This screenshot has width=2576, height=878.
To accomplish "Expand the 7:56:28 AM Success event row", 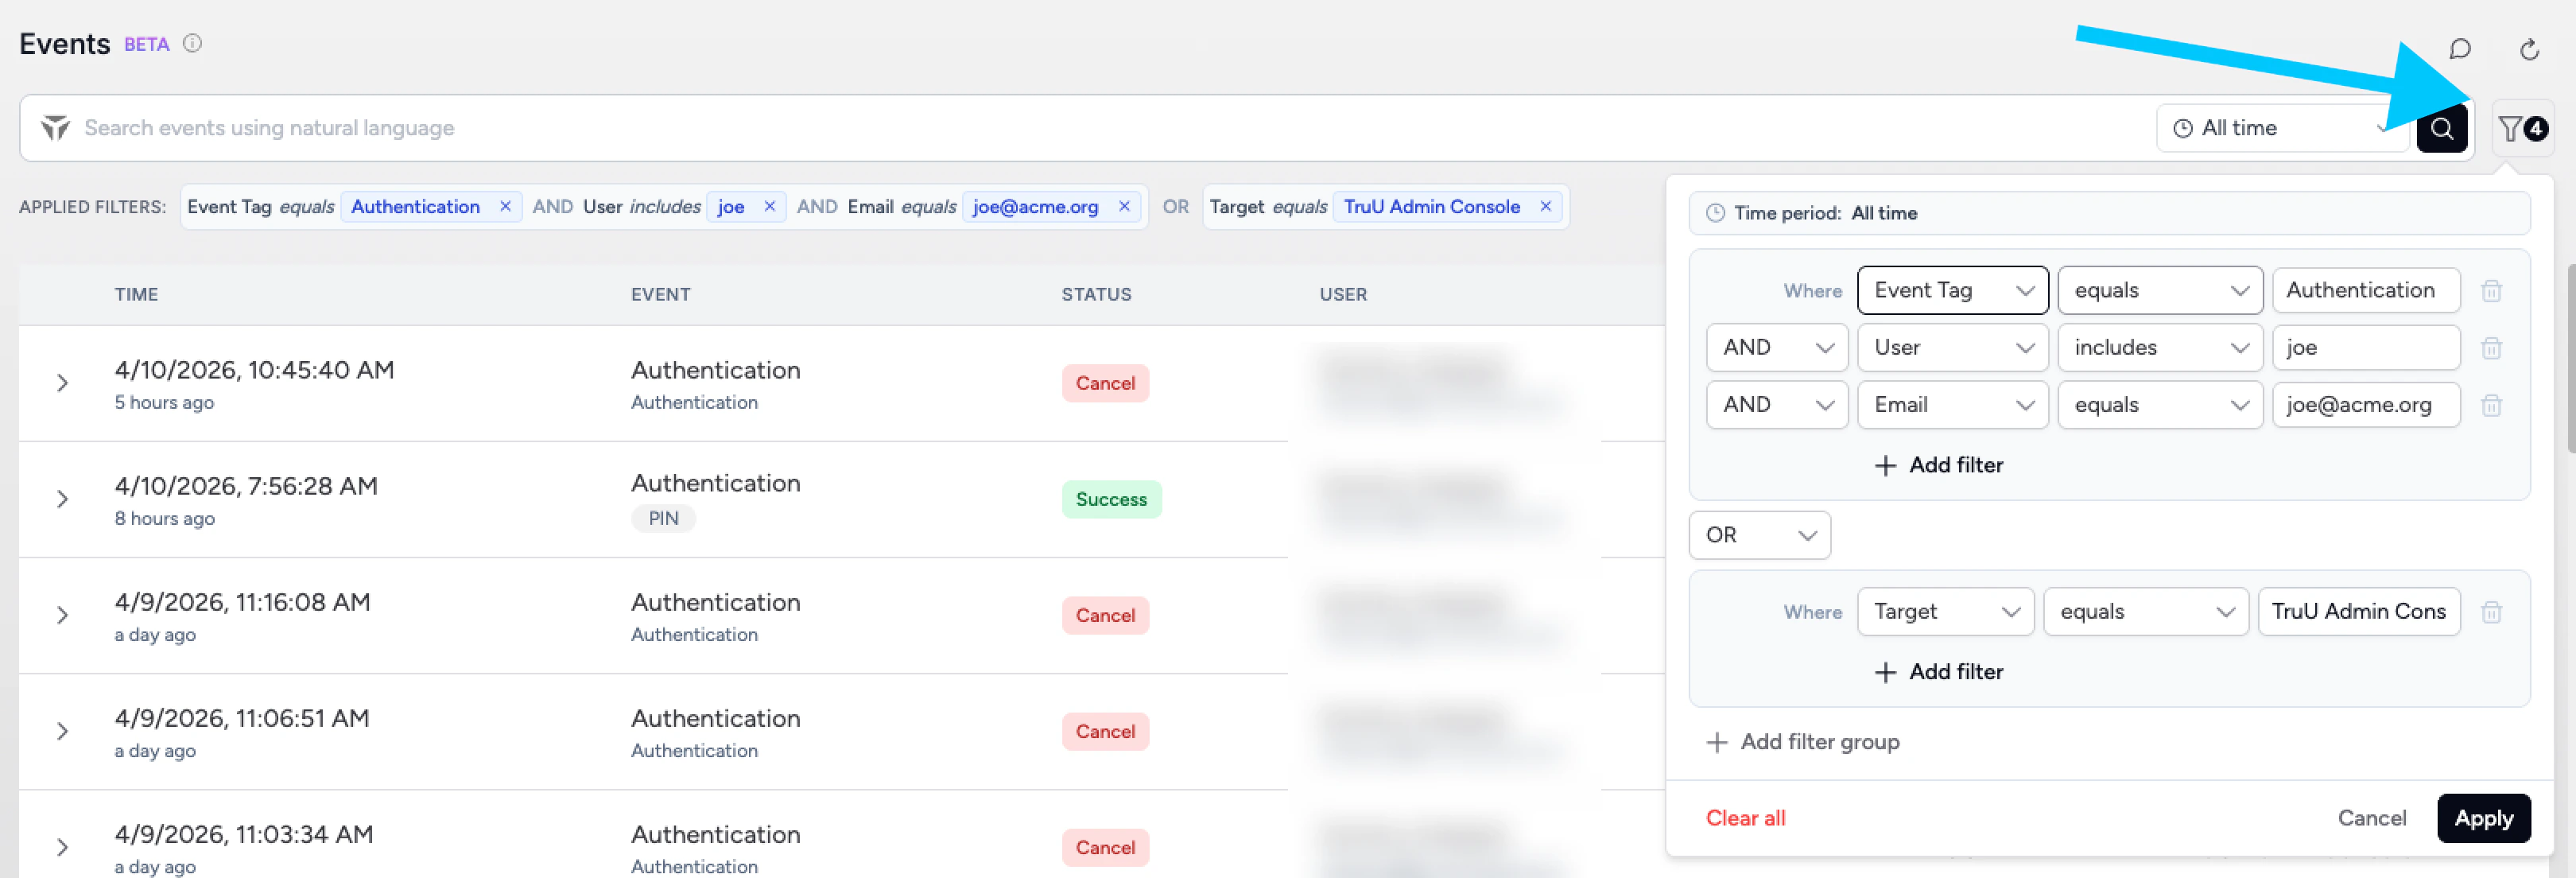I will (62, 499).
